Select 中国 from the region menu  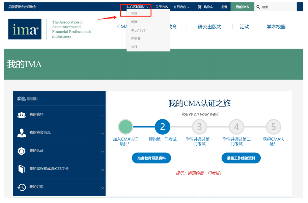click(135, 13)
